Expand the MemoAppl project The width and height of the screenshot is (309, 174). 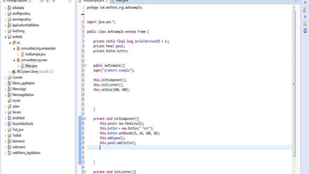5,89
